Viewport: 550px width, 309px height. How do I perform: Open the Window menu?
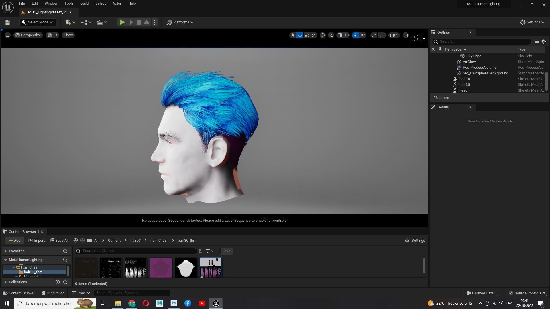51,3
